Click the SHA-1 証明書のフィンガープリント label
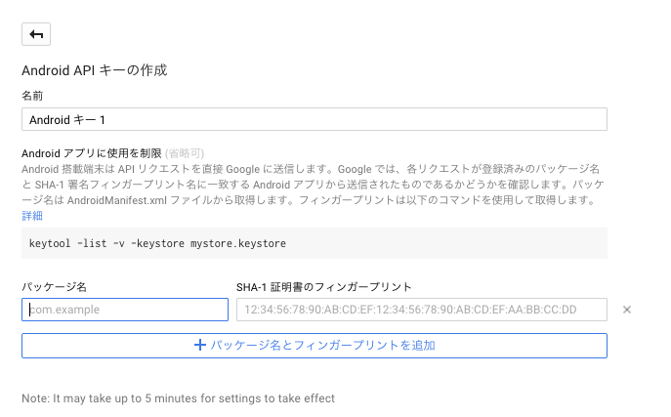The image size is (671, 417). coord(324,287)
